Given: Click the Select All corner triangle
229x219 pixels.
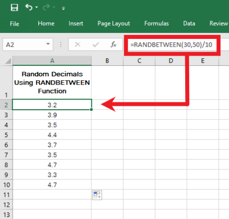Looking at the screenshot, I should pos(8,61).
